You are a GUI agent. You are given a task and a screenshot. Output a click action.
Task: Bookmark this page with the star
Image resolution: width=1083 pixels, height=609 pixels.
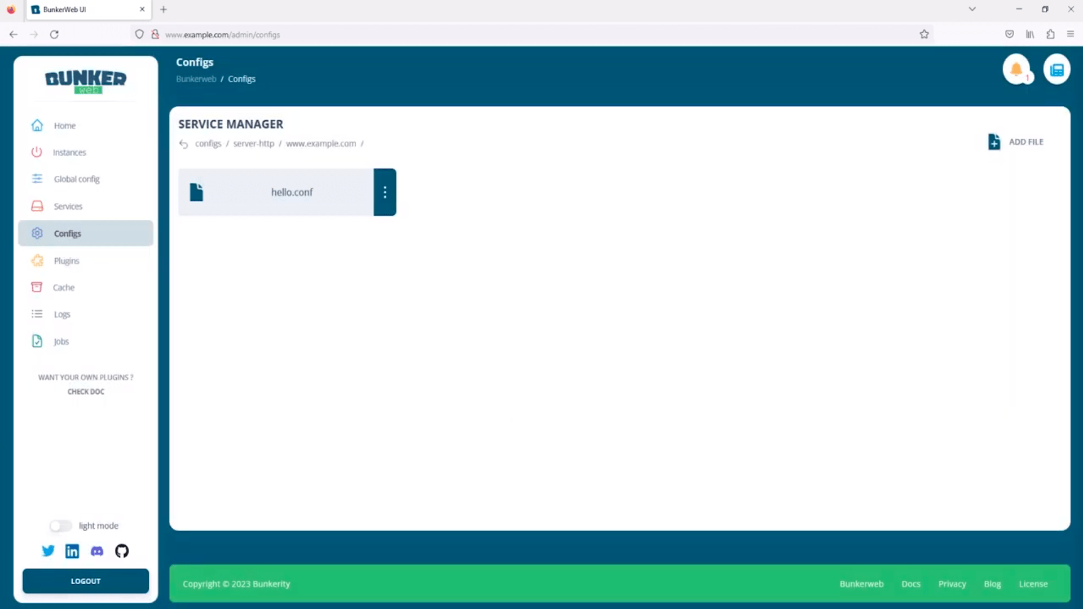click(924, 34)
